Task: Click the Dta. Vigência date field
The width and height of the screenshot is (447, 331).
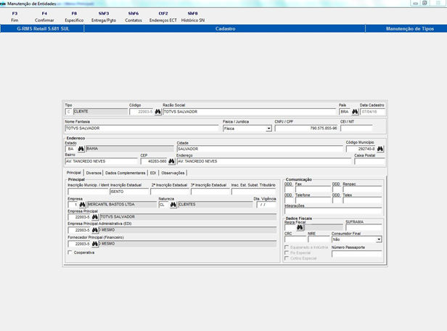Action: point(266,205)
